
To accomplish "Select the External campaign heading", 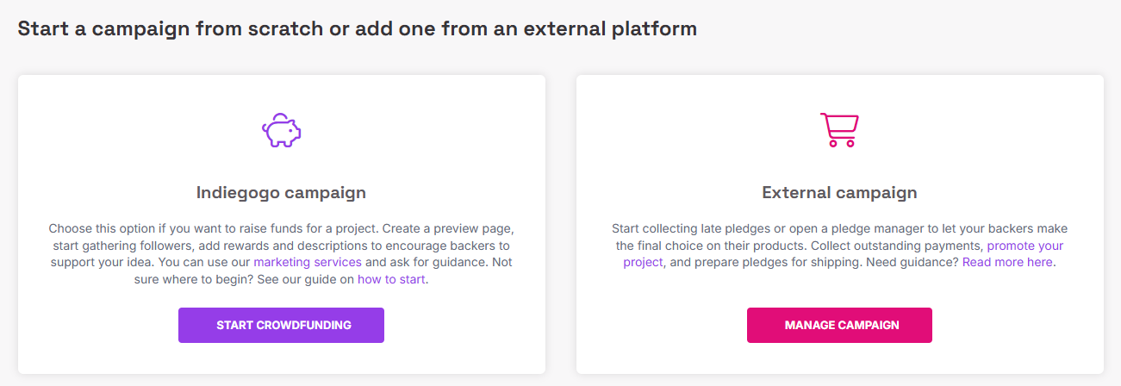I will pyautogui.click(x=839, y=192).
